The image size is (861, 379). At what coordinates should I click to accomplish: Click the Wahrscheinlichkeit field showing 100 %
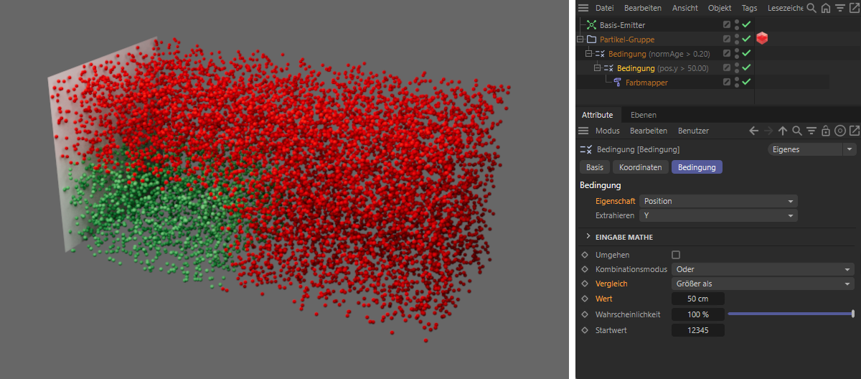coord(698,314)
